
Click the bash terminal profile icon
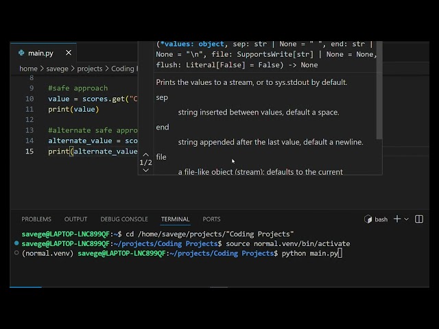pyautogui.click(x=368, y=219)
